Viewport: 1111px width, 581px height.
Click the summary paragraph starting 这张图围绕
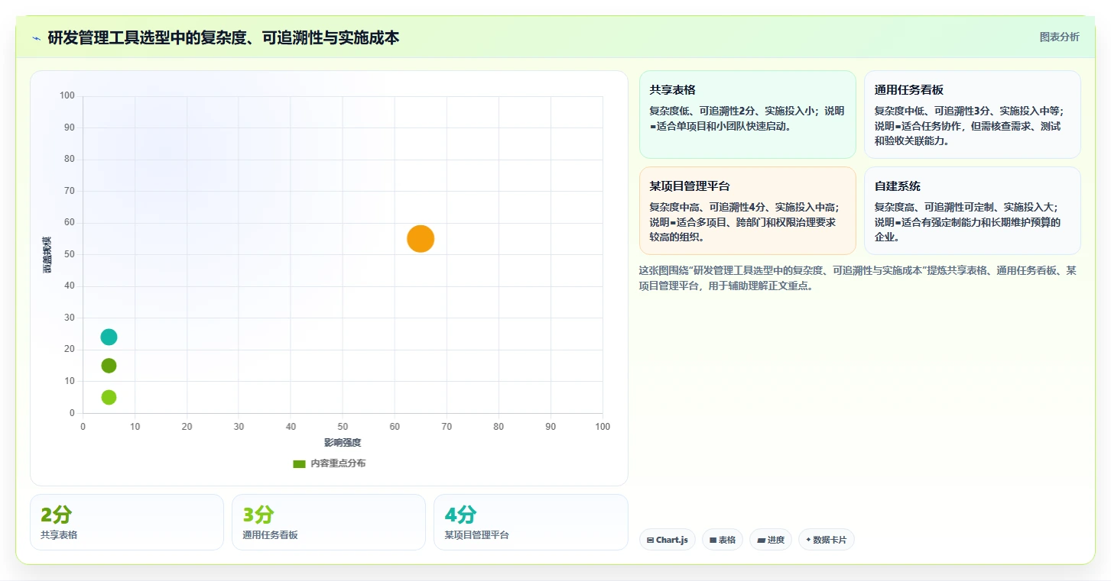pos(858,278)
